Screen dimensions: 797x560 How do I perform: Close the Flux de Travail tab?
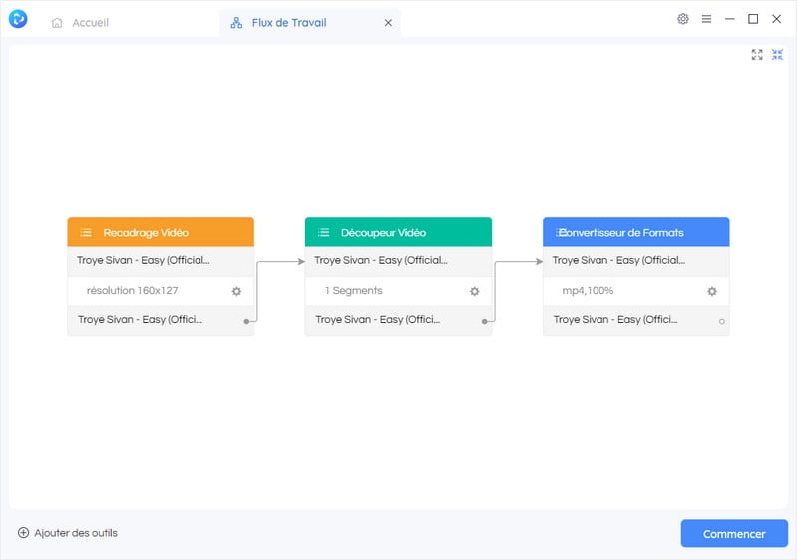388,23
